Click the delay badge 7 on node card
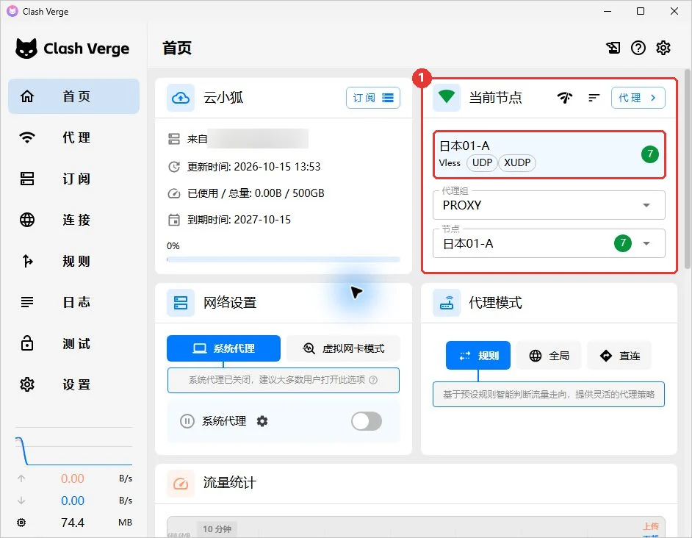 point(649,154)
